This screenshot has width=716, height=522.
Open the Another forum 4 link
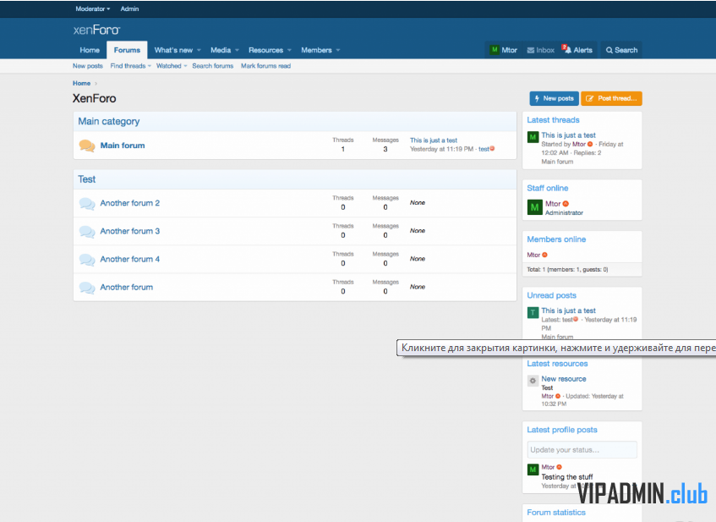pyautogui.click(x=129, y=259)
